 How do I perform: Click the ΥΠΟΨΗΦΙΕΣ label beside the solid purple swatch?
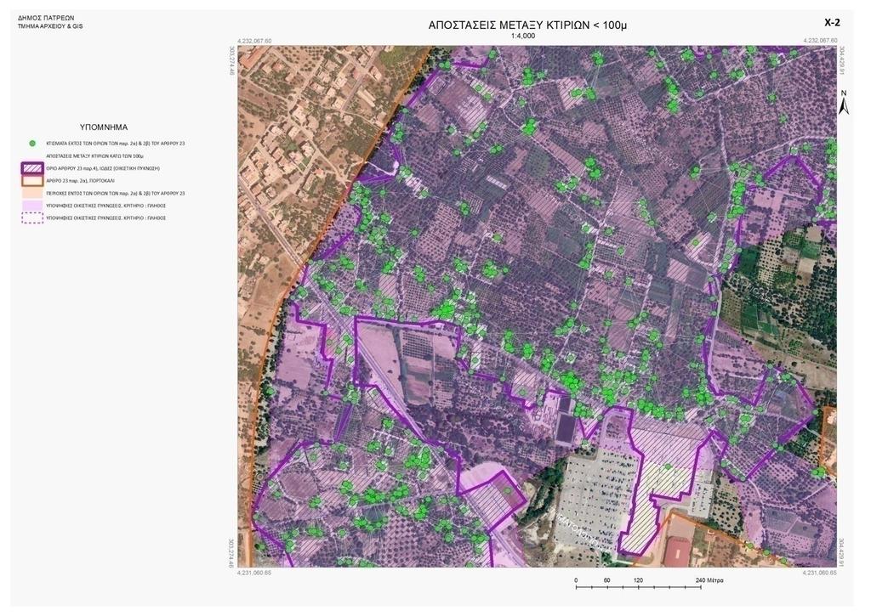click(106, 206)
